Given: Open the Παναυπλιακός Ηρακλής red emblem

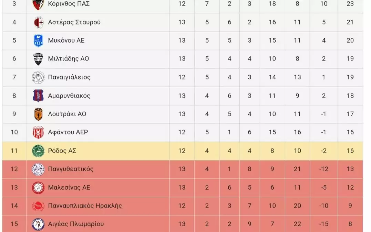Looking at the screenshot, I should [x=38, y=206].
